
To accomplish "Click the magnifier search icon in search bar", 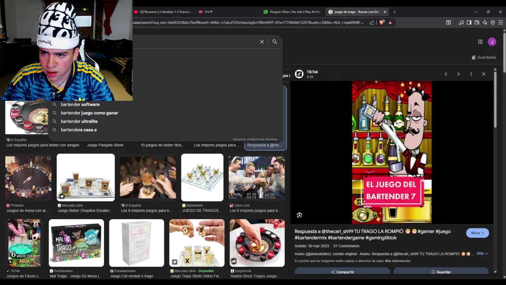I will point(275,42).
